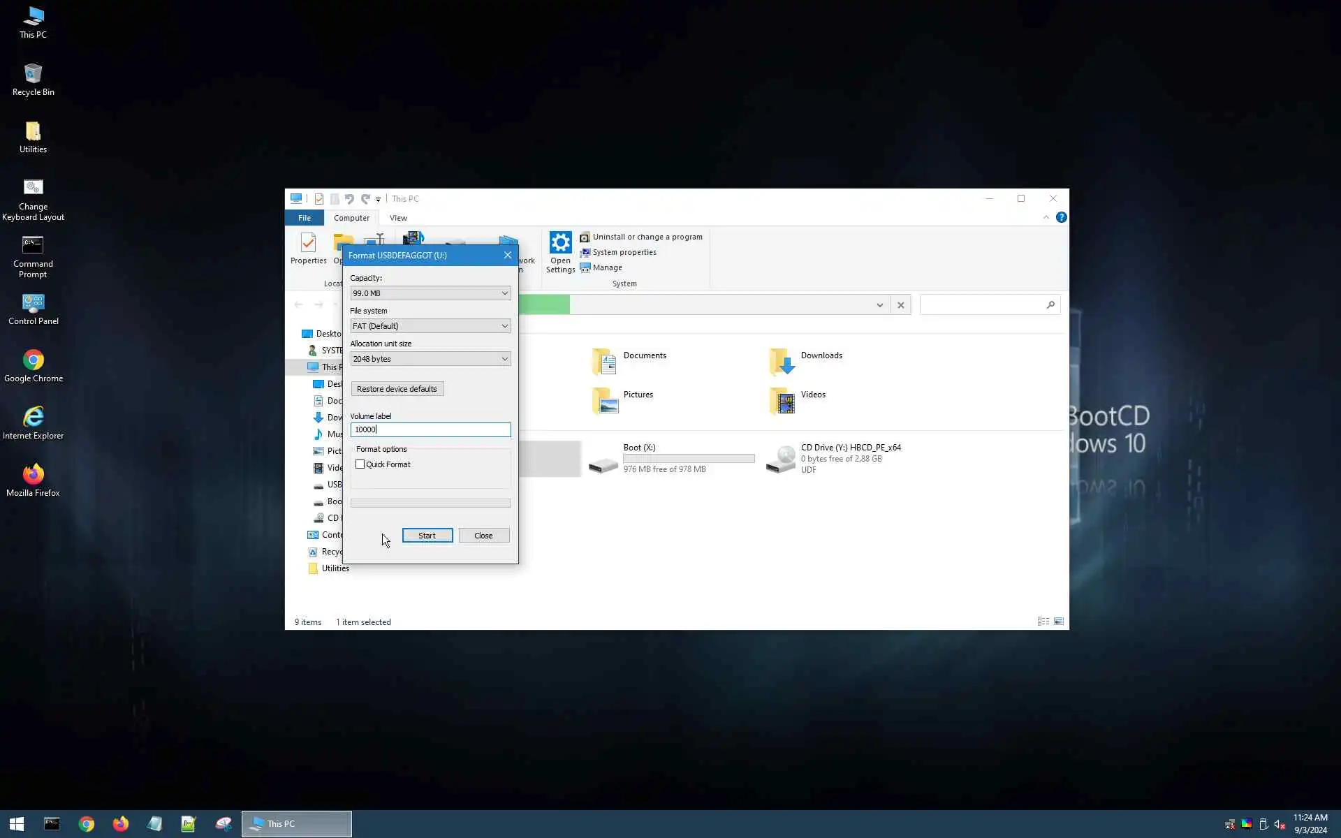The height and width of the screenshot is (838, 1341).
Task: Launch Command Prompt from the taskbar
Action: [52, 824]
